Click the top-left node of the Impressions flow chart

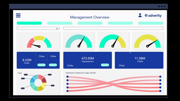pos(68,77)
